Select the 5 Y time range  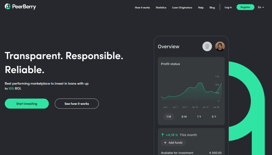[214, 117]
